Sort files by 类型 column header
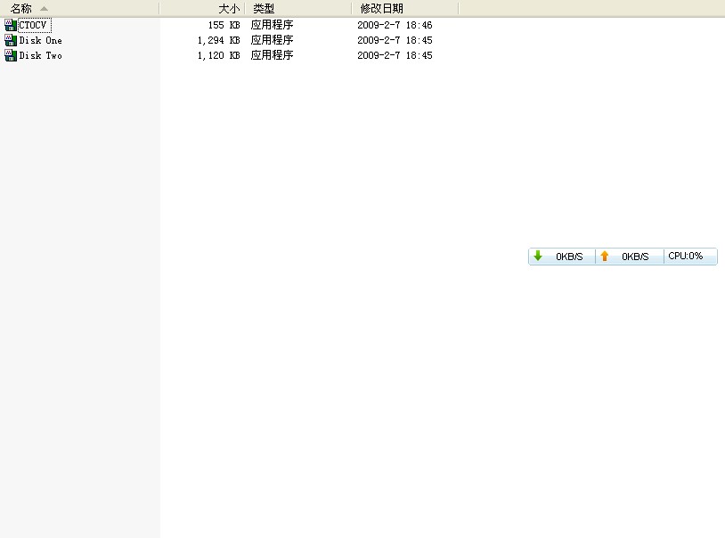 pos(264,8)
